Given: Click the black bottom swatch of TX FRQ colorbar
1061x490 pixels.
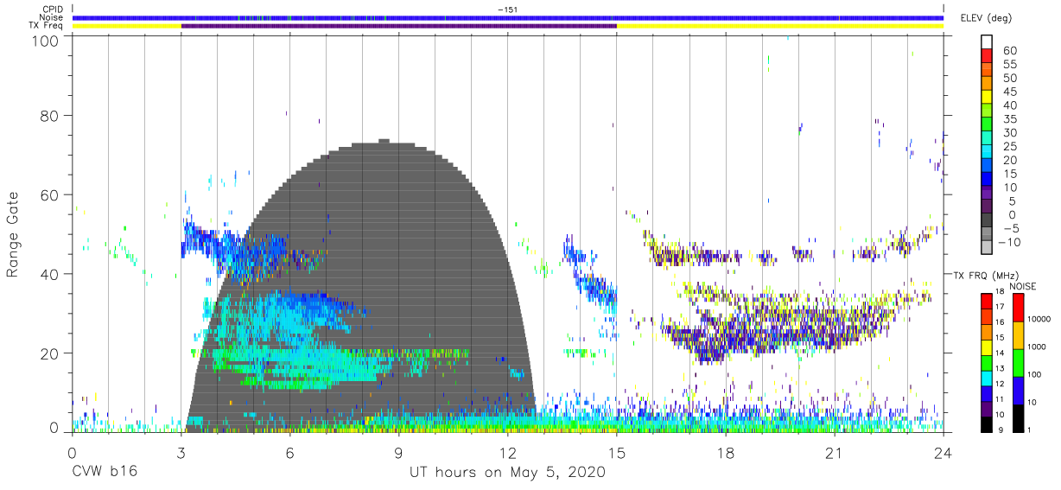Looking at the screenshot, I should tap(988, 424).
